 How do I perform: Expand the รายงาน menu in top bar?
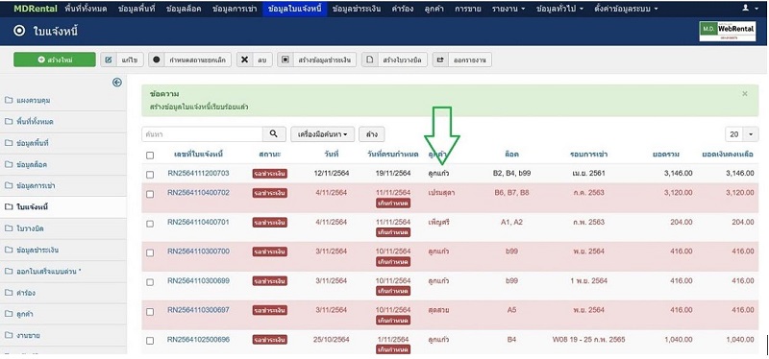pos(509,9)
